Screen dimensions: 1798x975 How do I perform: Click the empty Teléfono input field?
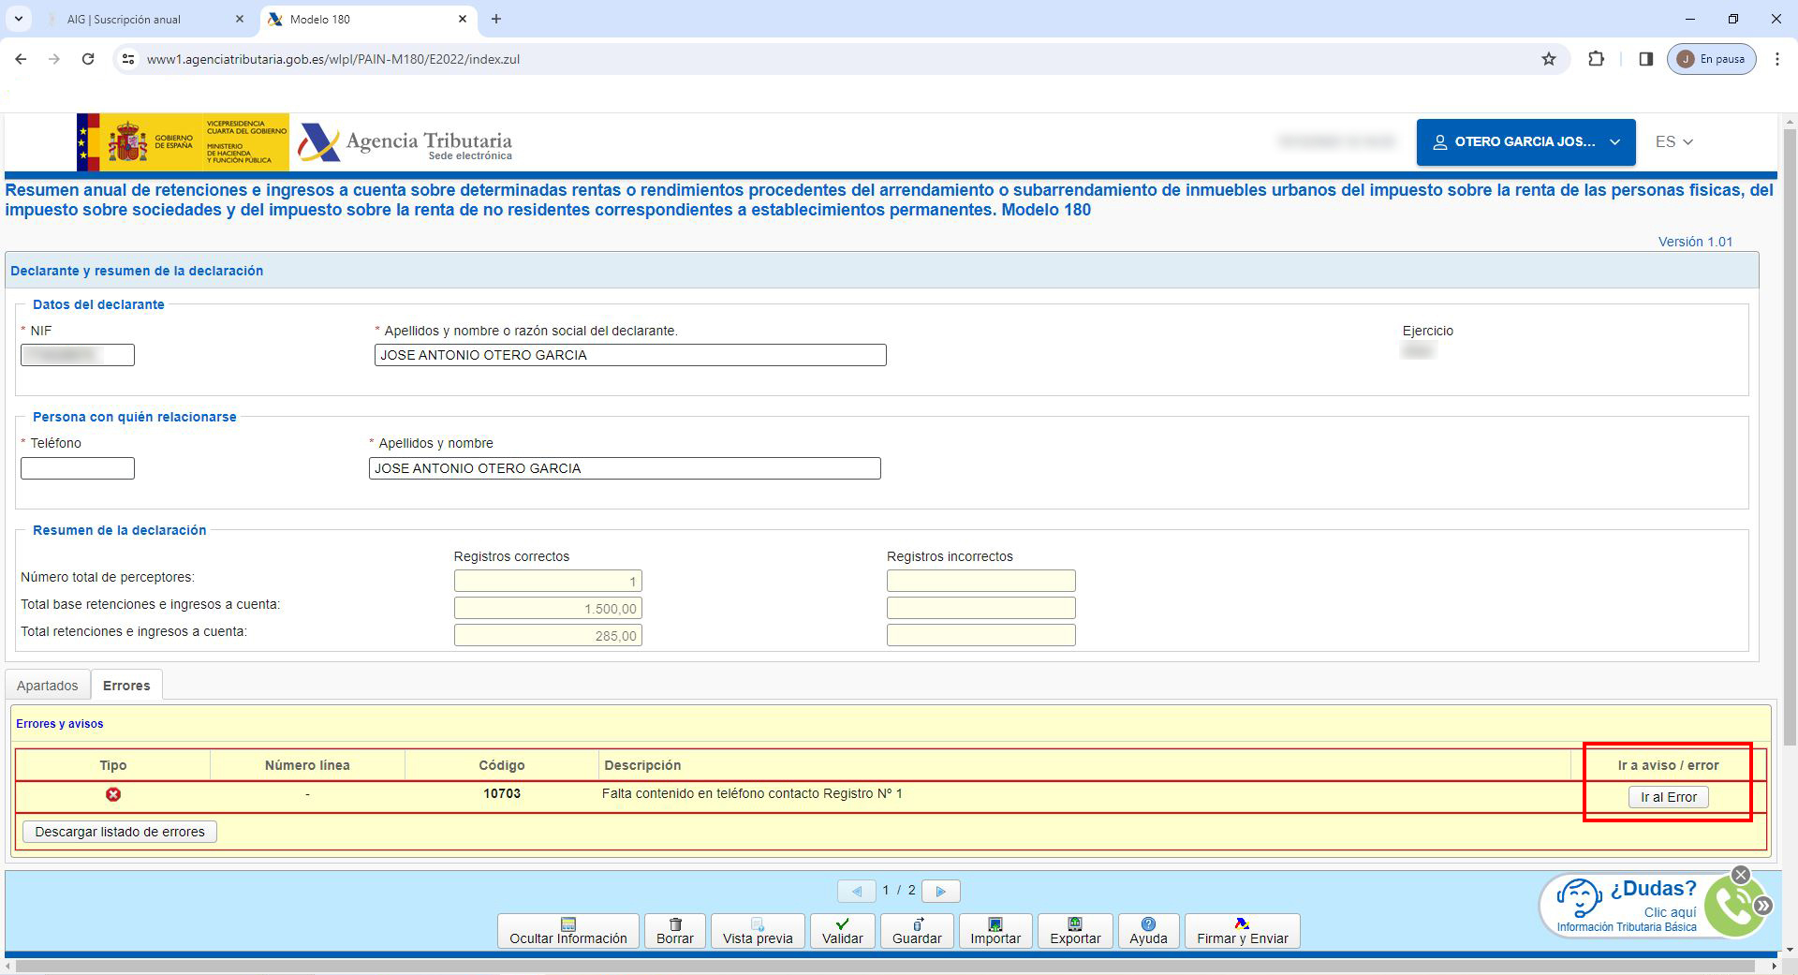[x=78, y=468]
